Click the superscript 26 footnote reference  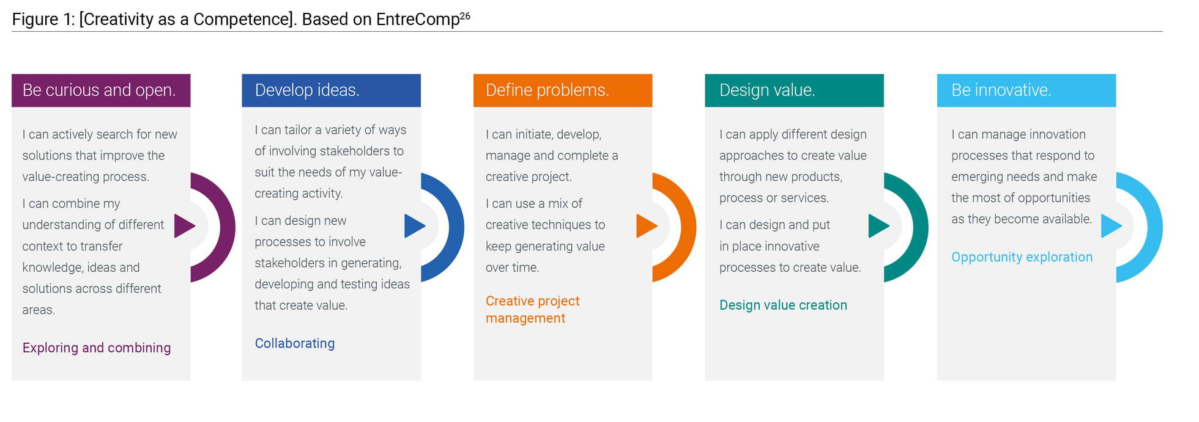(x=465, y=16)
